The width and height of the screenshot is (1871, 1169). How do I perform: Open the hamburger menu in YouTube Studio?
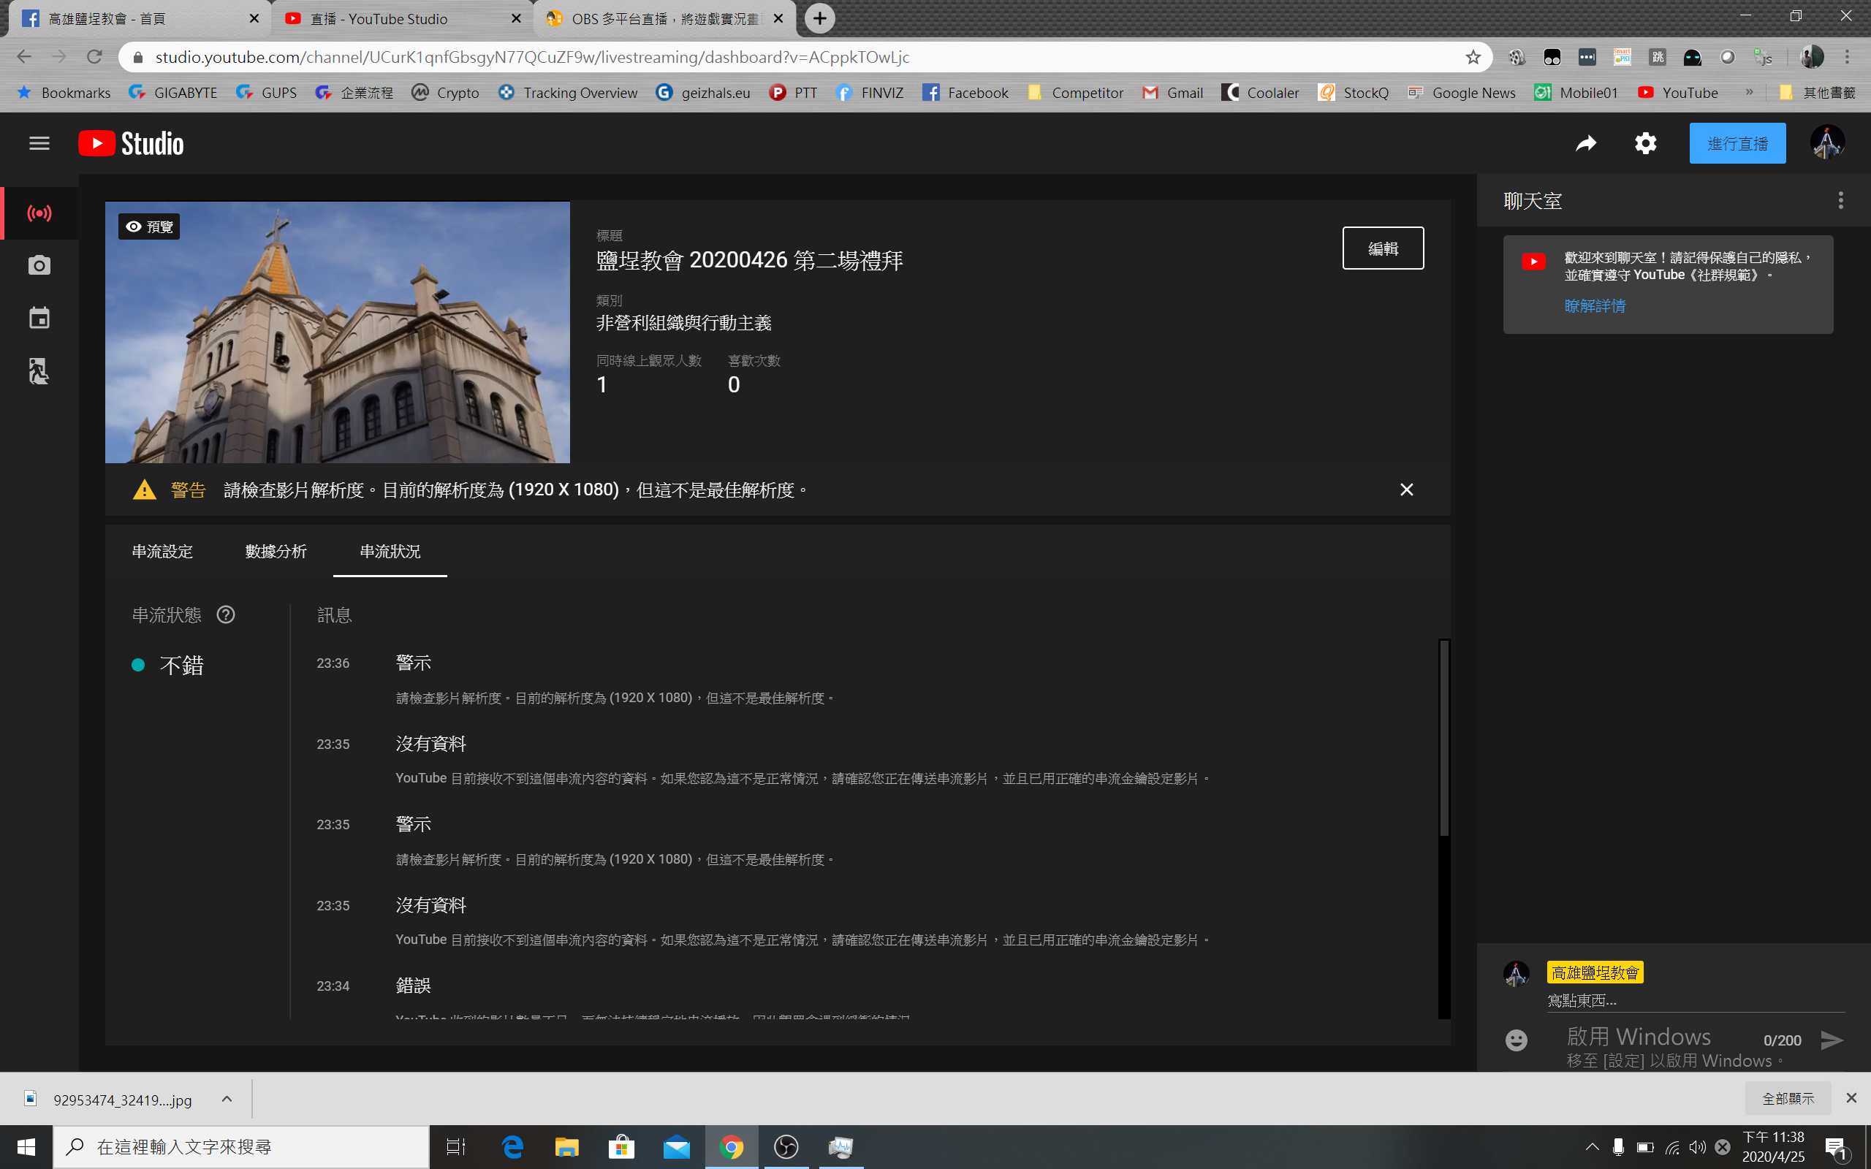coord(39,143)
